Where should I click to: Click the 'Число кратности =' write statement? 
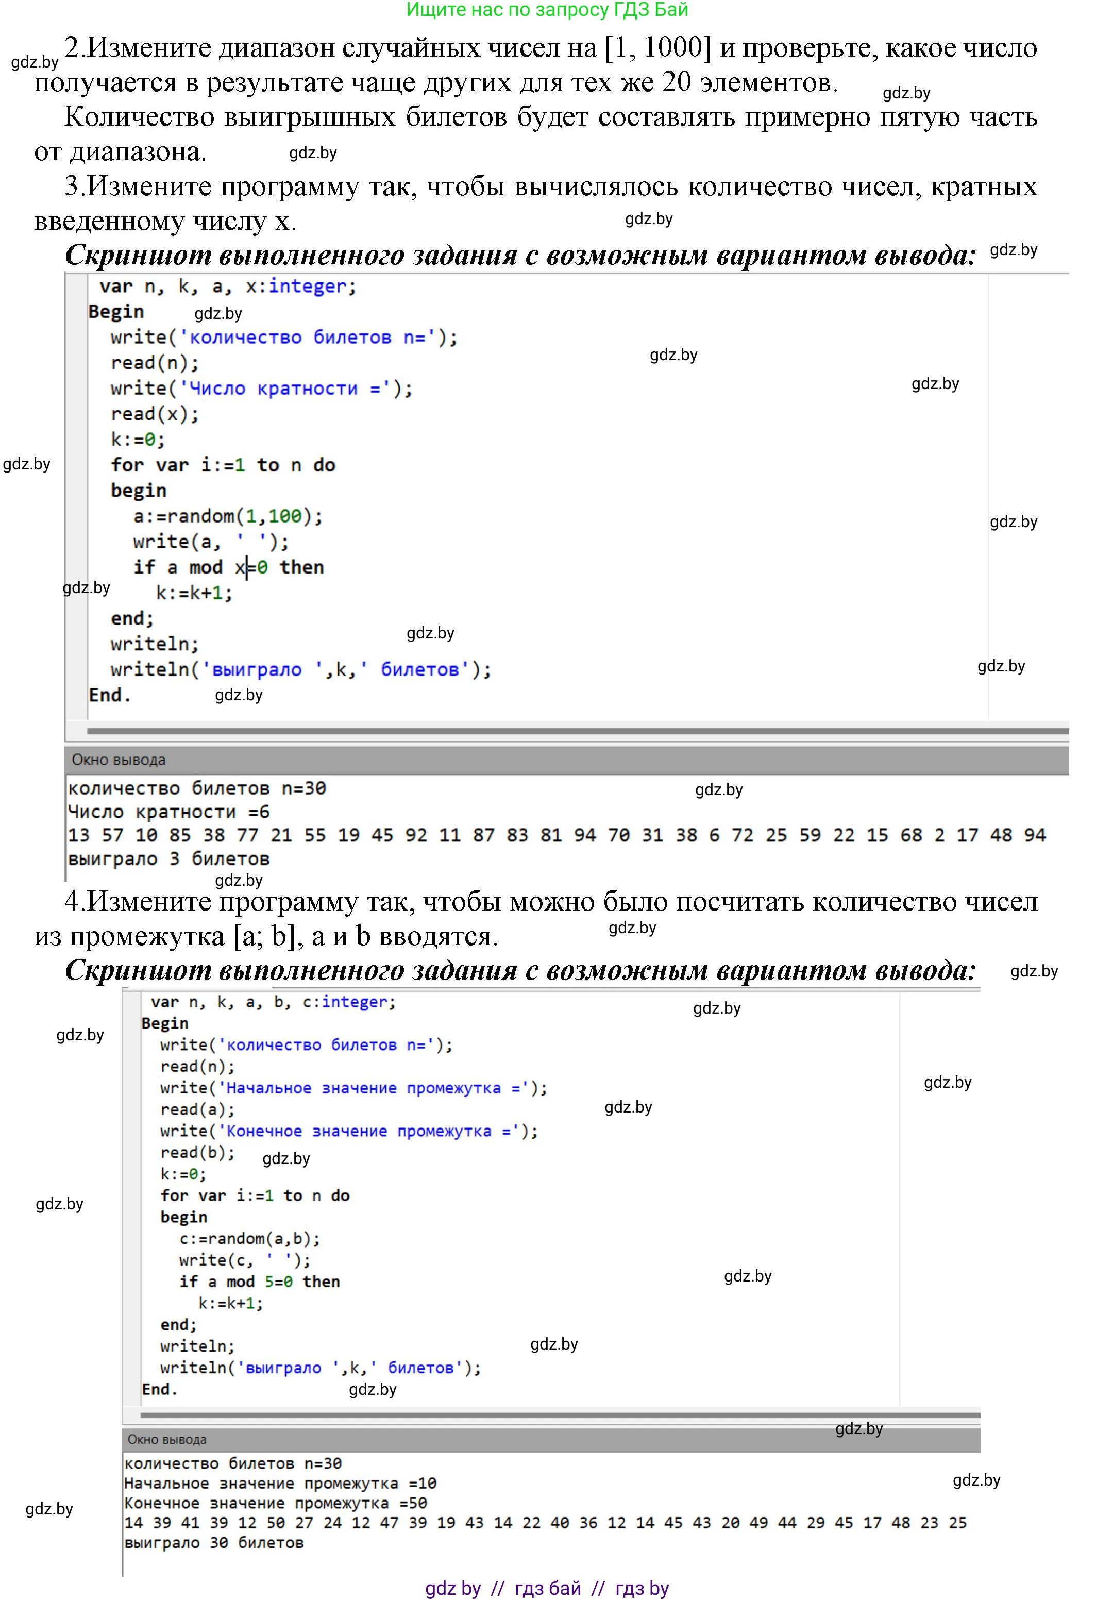coord(261,389)
